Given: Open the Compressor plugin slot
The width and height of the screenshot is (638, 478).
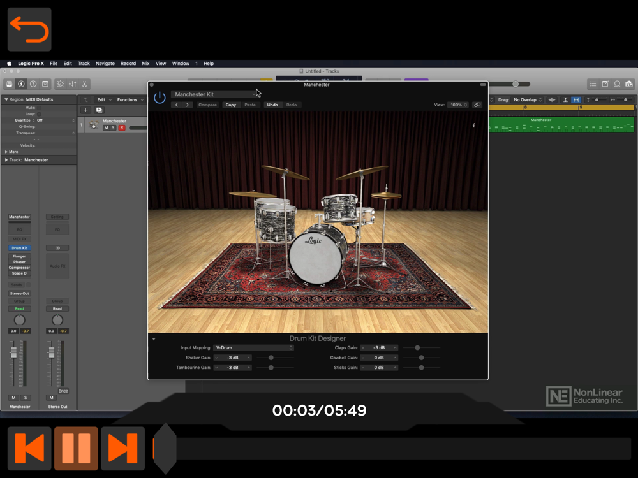Looking at the screenshot, I should click(19, 268).
